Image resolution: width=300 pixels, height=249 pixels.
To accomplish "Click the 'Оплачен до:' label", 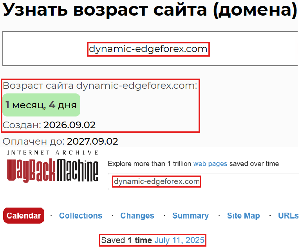I will point(33,142).
